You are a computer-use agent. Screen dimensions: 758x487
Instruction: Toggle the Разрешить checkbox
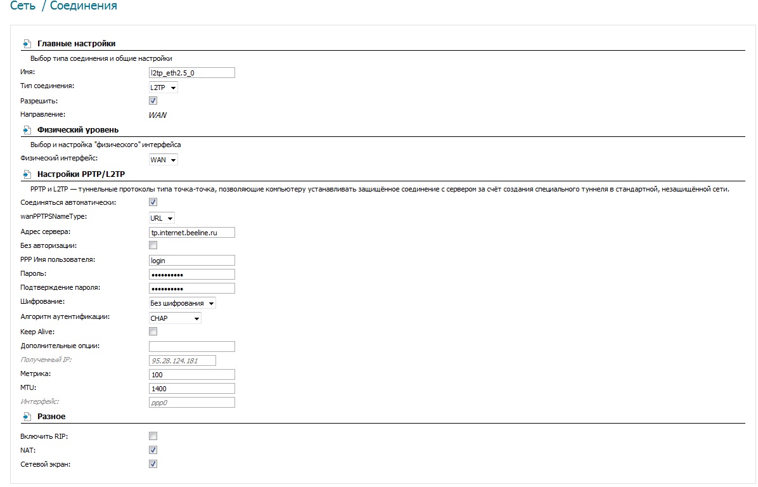point(153,101)
